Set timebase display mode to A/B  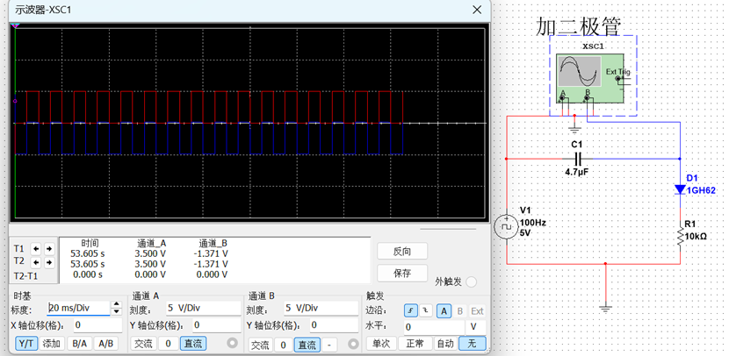(106, 344)
